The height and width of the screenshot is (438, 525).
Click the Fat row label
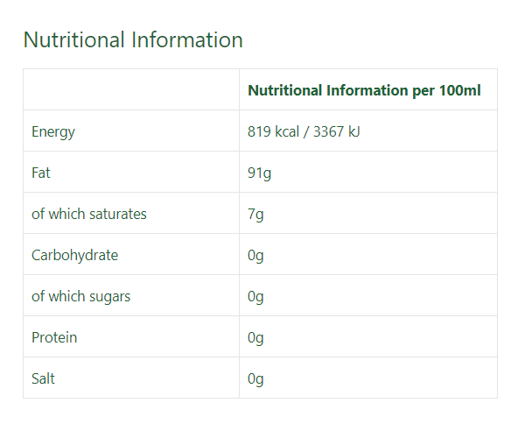click(41, 173)
